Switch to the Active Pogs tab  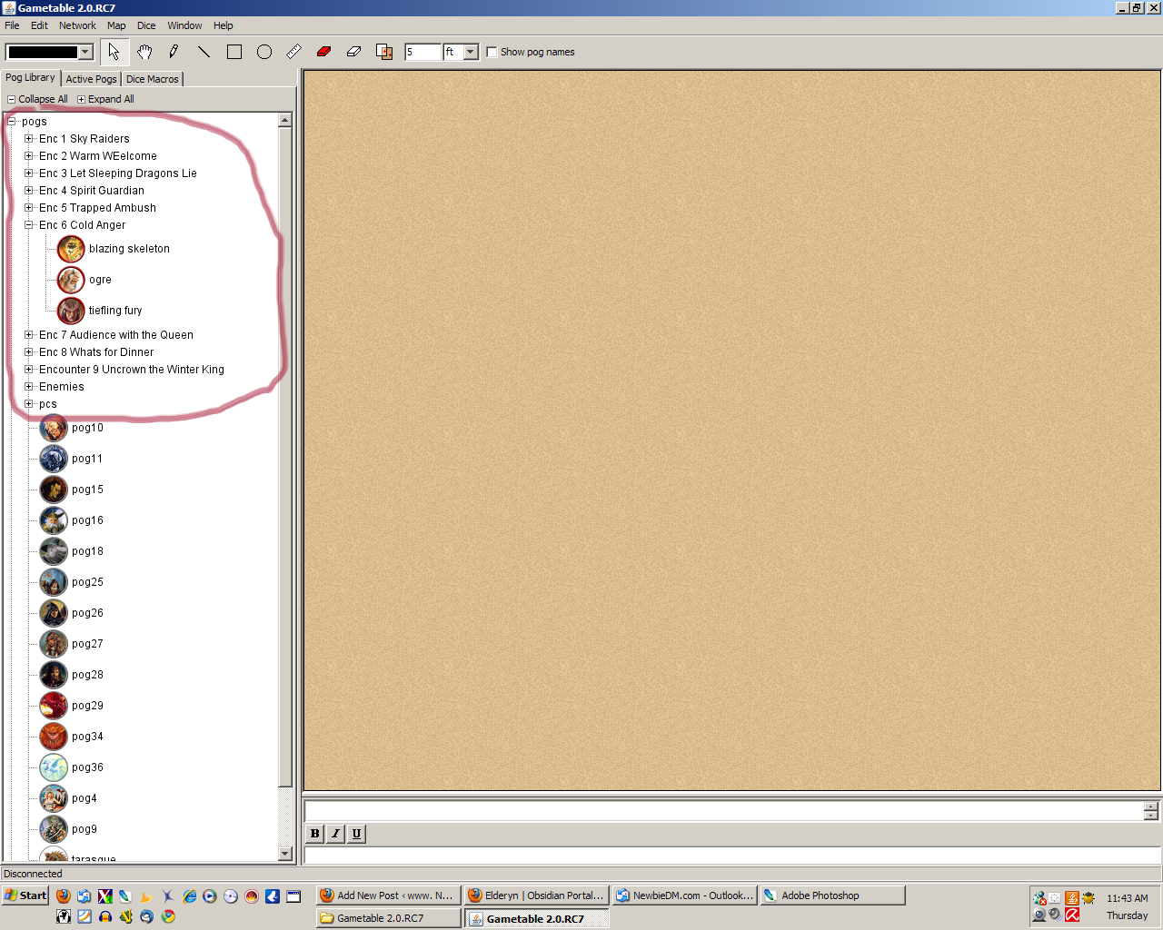(x=91, y=79)
